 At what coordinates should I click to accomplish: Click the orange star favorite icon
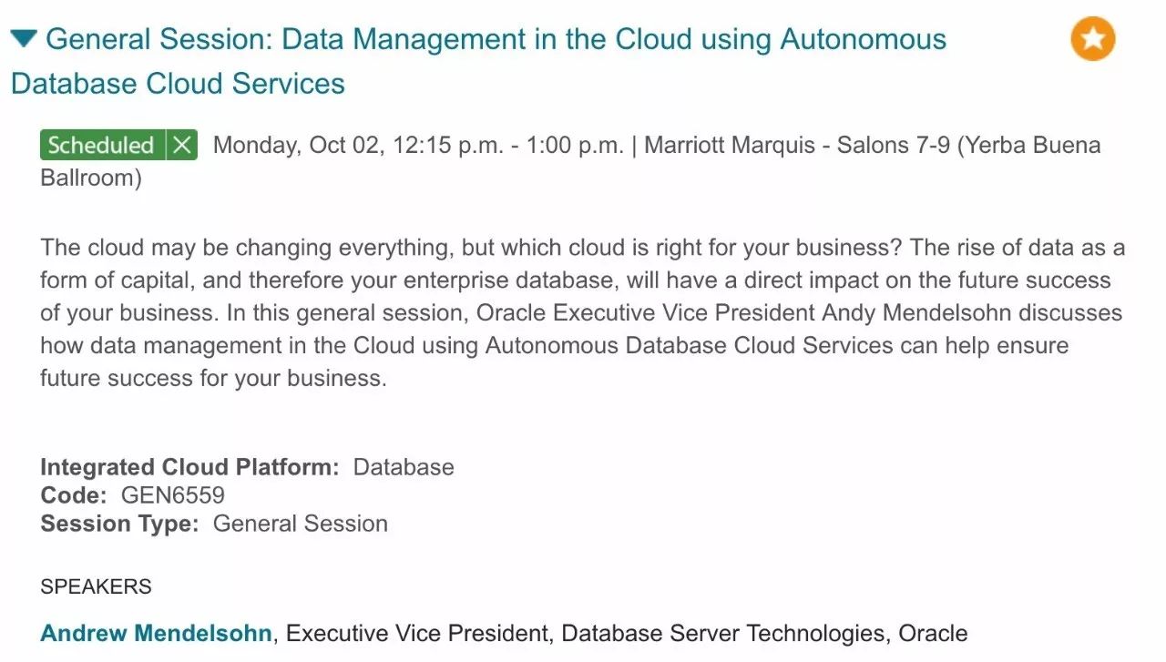click(1092, 39)
